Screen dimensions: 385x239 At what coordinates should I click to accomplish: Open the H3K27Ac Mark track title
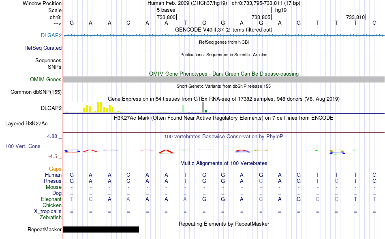point(224,118)
